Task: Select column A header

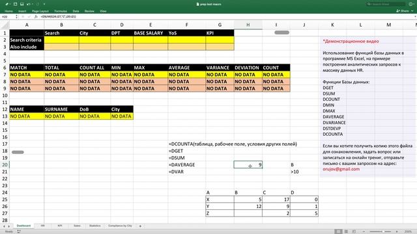Action: [x=27, y=25]
